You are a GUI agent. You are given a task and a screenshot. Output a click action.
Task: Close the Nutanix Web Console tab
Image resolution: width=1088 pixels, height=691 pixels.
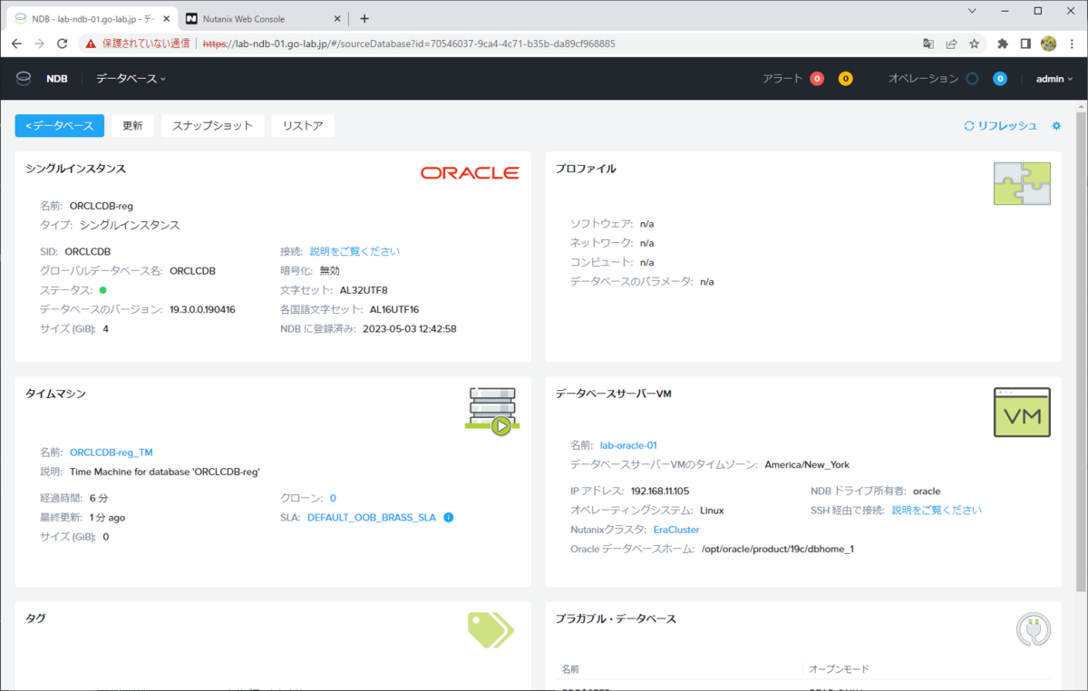pyautogui.click(x=337, y=18)
